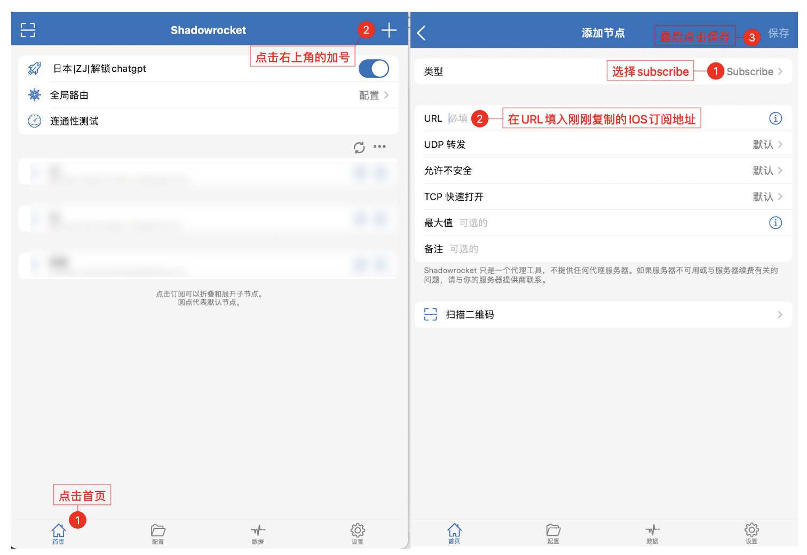Expand the UDP 转发 默认 option
Screen dimensions: 807x555
click(603, 145)
